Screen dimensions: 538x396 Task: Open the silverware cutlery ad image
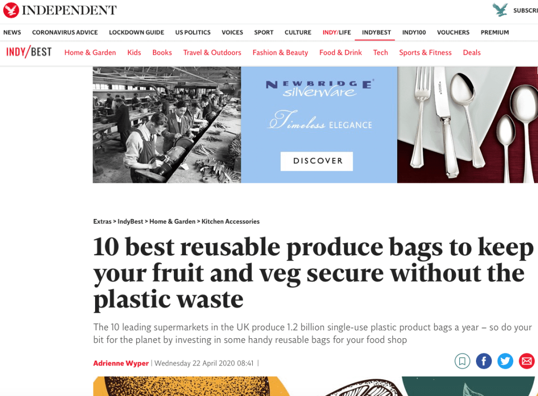tap(467, 125)
